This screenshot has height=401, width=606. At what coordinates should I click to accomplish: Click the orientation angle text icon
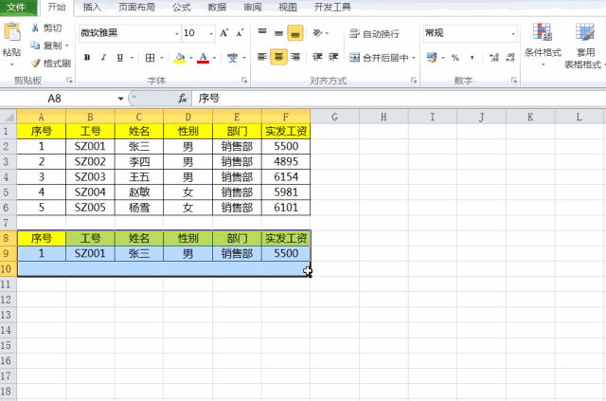click(x=318, y=33)
